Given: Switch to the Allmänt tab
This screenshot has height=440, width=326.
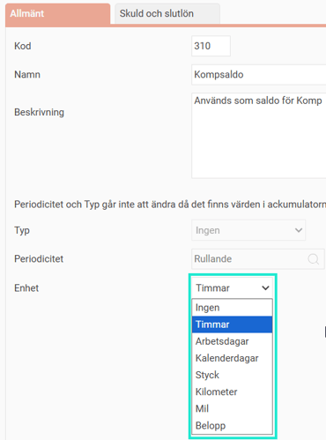Looking at the screenshot, I should point(58,13).
